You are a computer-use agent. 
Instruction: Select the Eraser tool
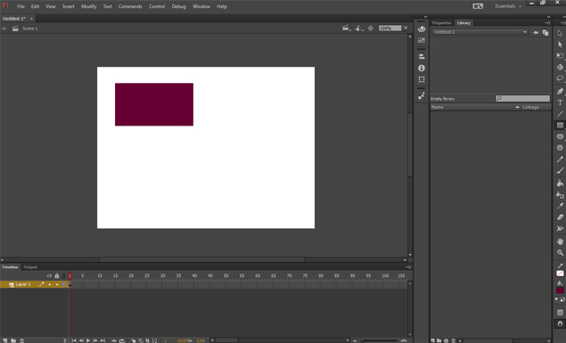pos(560,217)
